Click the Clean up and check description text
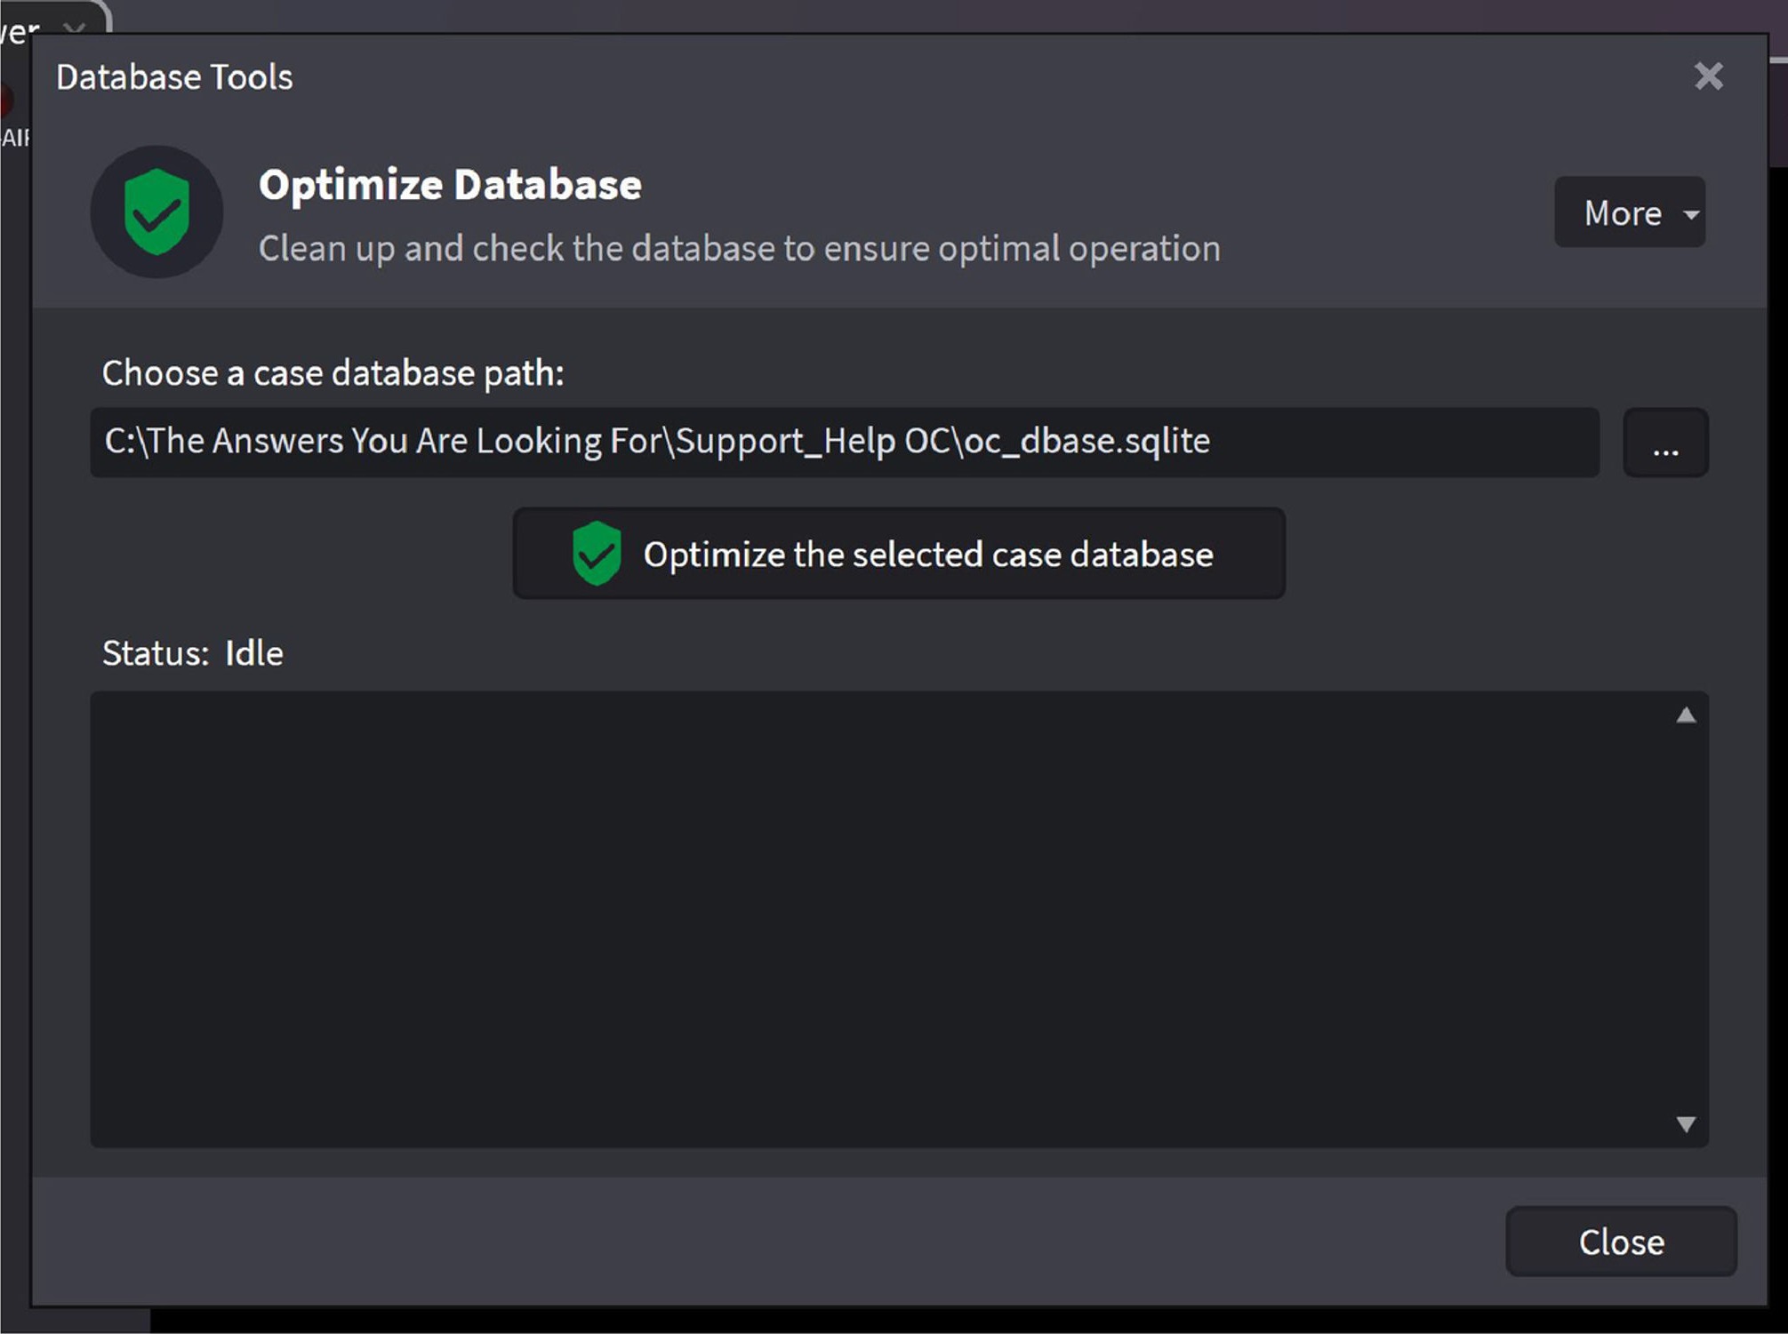The width and height of the screenshot is (1788, 1334). pyautogui.click(x=738, y=249)
